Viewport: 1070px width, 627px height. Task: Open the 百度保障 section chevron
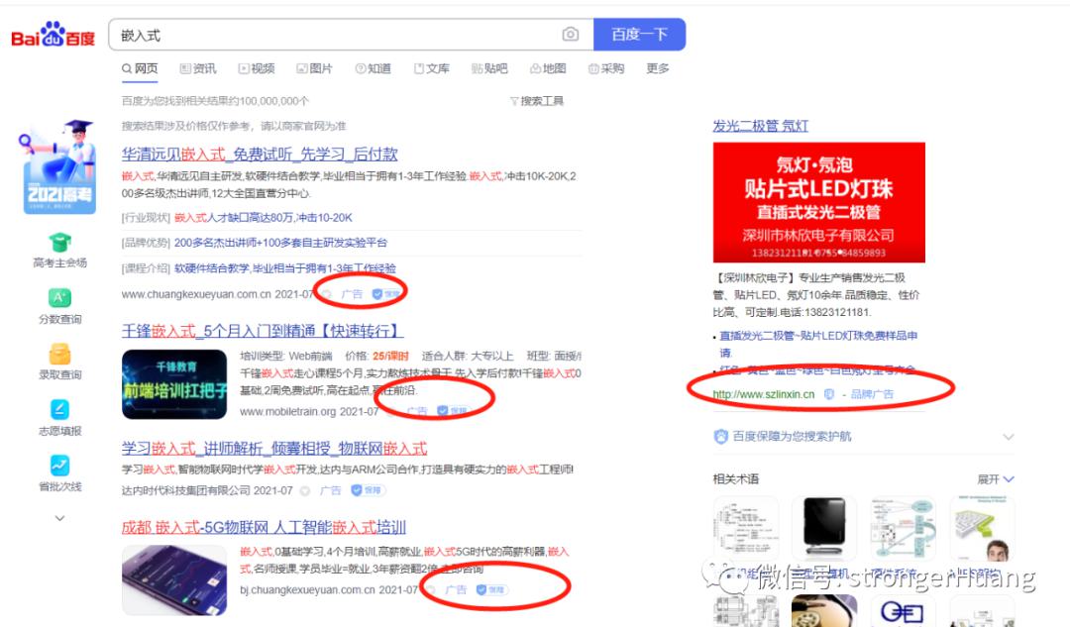[x=1009, y=436]
